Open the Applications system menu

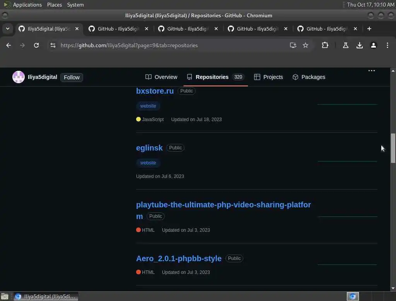23,5
